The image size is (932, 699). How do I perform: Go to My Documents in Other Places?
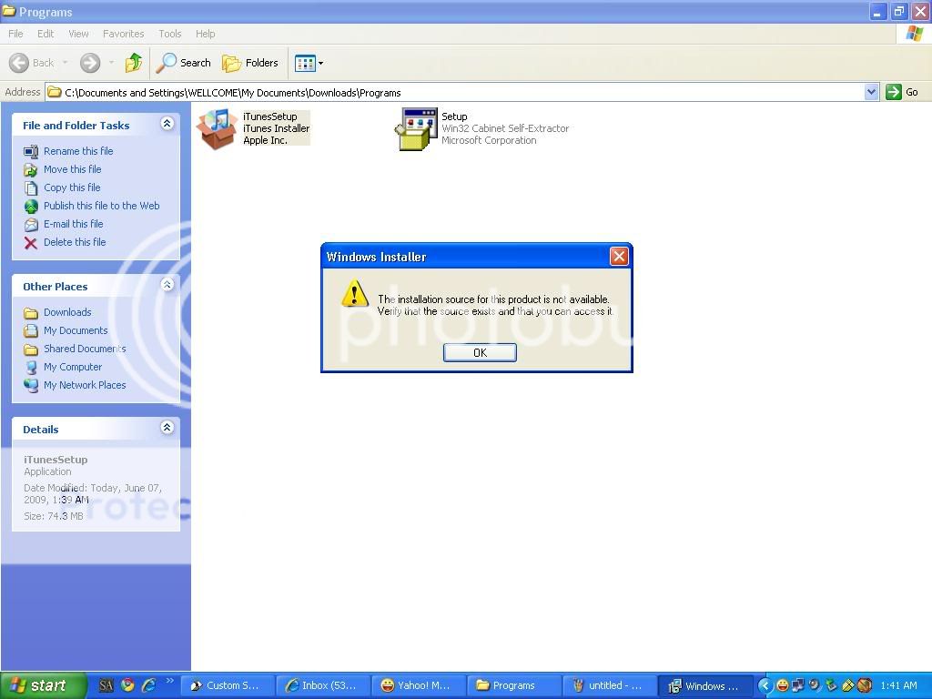point(76,330)
